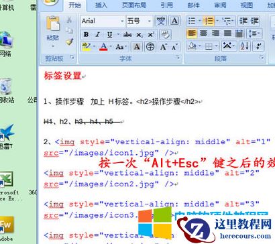This screenshot has width=275, height=244.
Task: Click the distributed alignment icon
Action: coord(239,34)
